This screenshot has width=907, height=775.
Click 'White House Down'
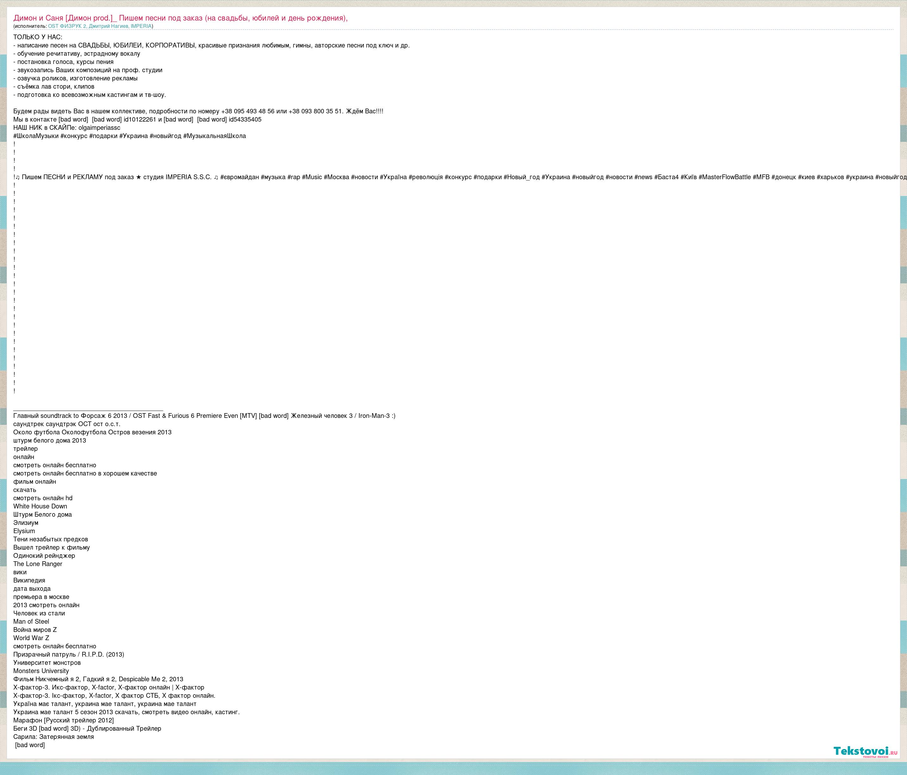[40, 507]
